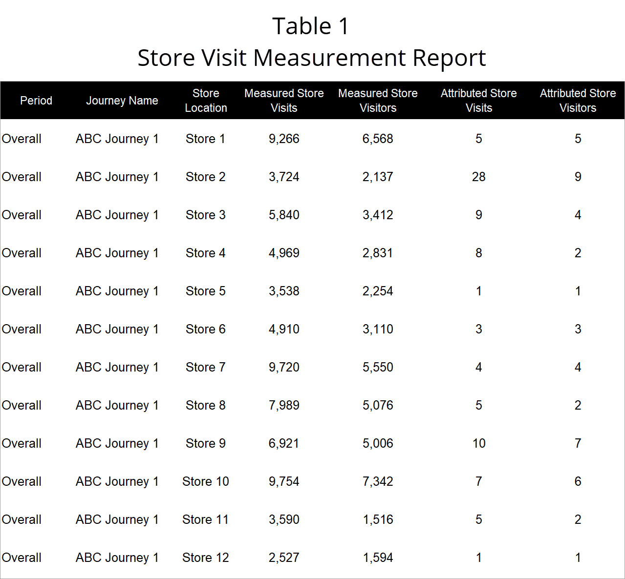Screen dimensions: 625x579
Task: Select the Store 7 measured visits value 9,720
Action: pos(284,367)
